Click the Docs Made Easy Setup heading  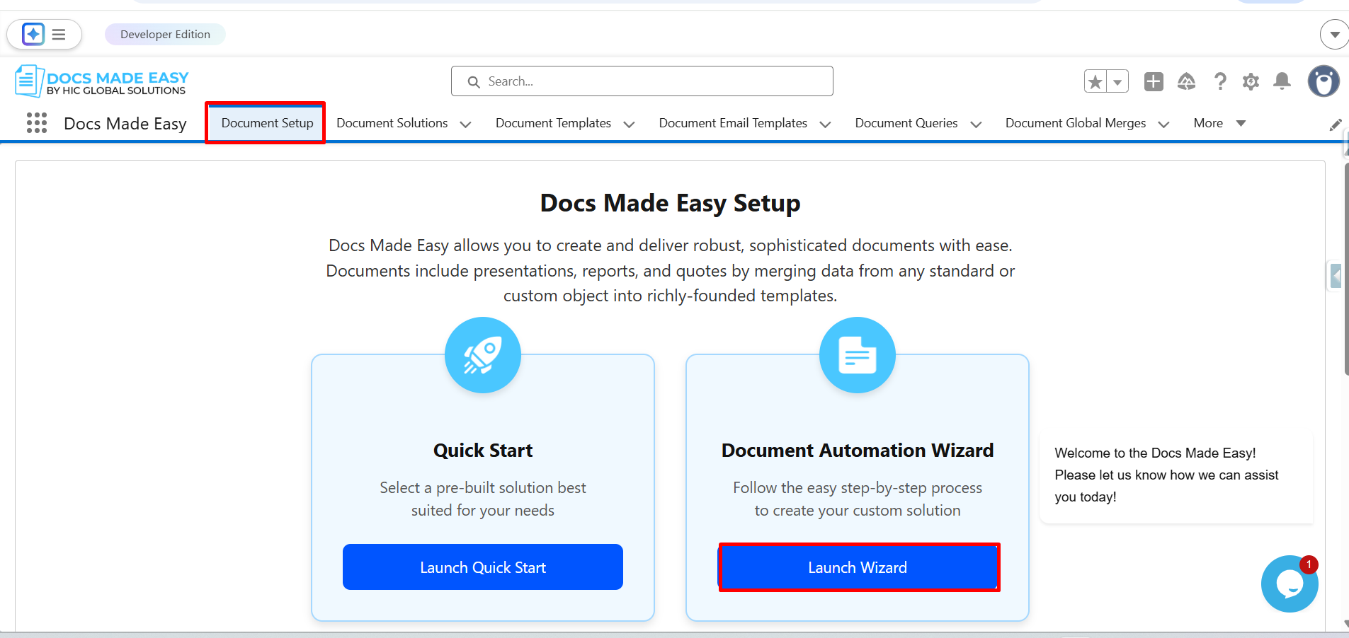click(670, 203)
